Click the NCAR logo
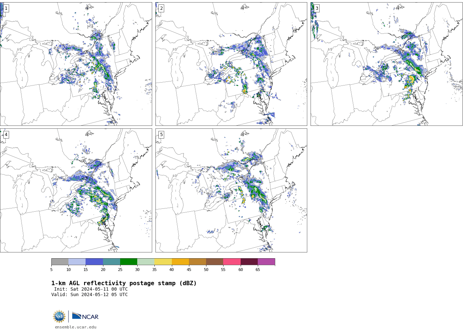Image resolution: width=466 pixels, height=331 pixels. pyautogui.click(x=85, y=316)
